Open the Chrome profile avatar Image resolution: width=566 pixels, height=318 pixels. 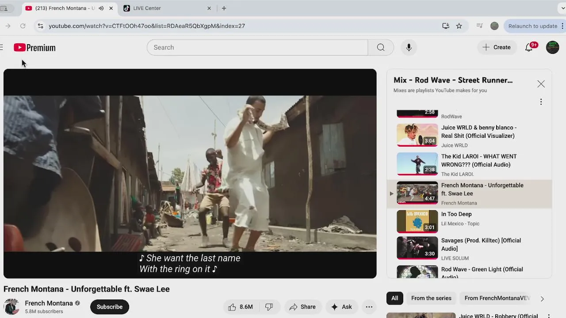tap(494, 26)
